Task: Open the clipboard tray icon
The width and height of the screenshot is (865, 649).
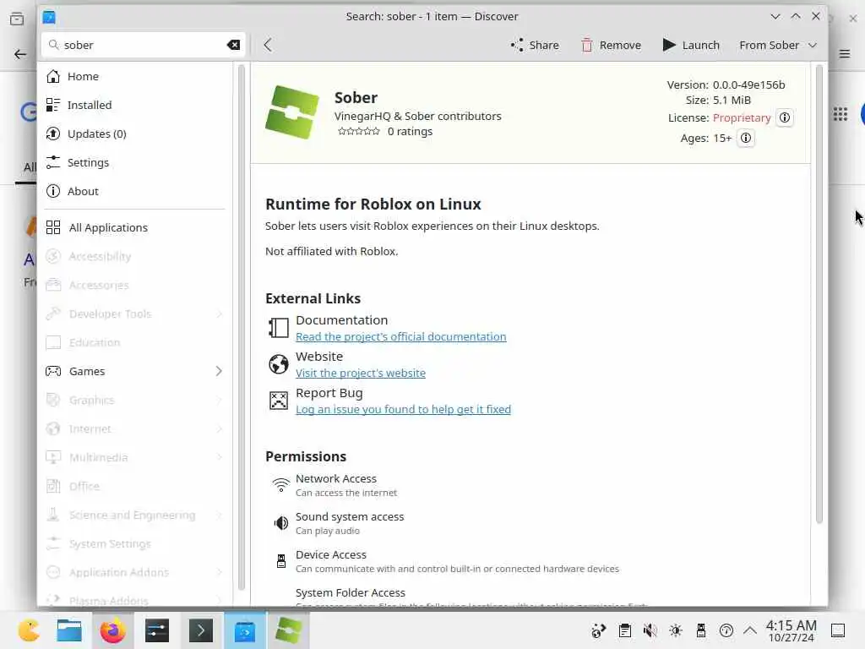Action: pos(624,630)
